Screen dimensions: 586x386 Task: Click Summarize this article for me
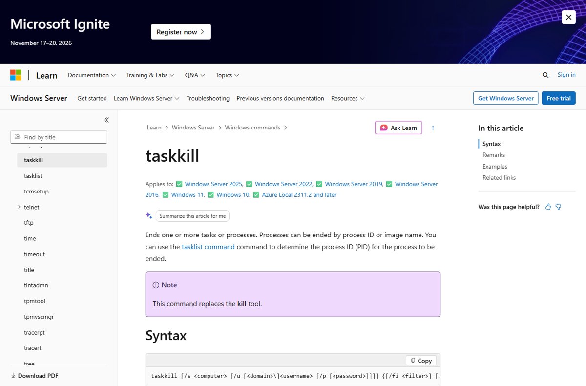(x=192, y=216)
